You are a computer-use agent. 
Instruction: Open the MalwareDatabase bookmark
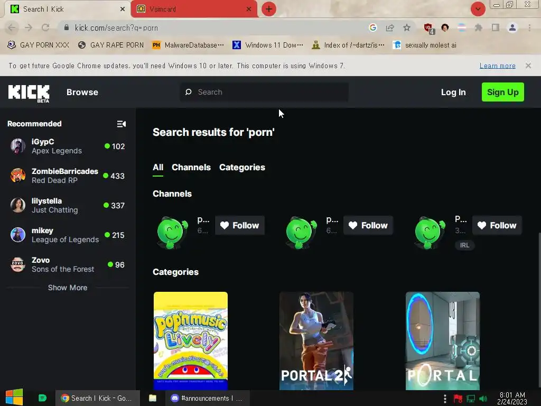(x=188, y=45)
